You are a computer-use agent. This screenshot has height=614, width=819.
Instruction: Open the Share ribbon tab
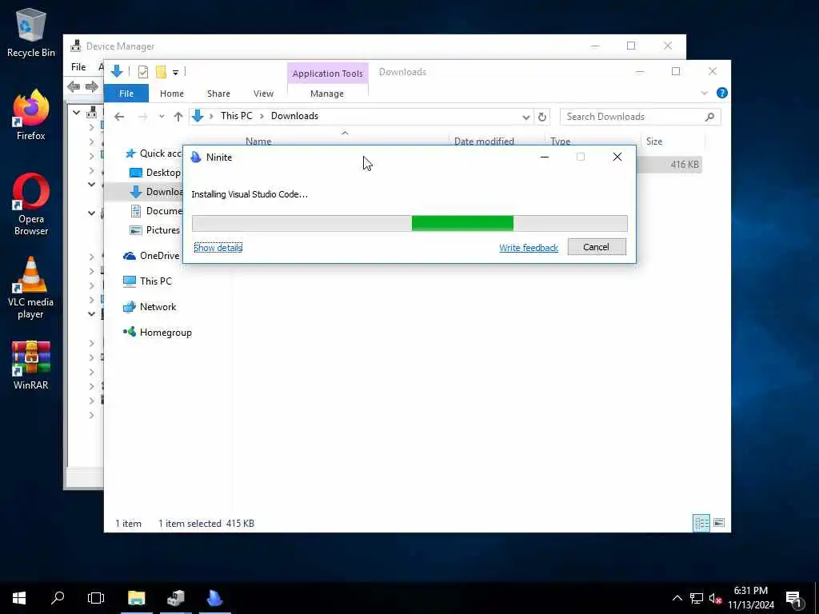point(218,94)
